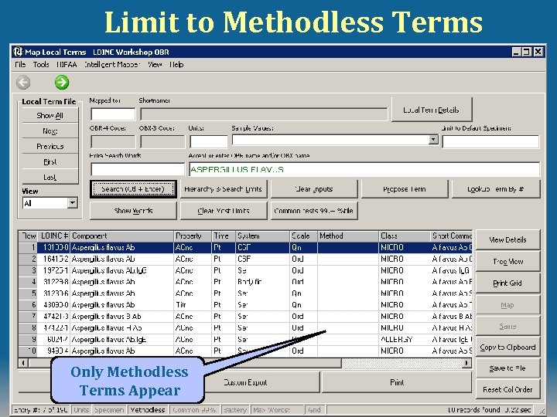Open the Help menu
This screenshot has height=417, width=557.
pyautogui.click(x=176, y=65)
